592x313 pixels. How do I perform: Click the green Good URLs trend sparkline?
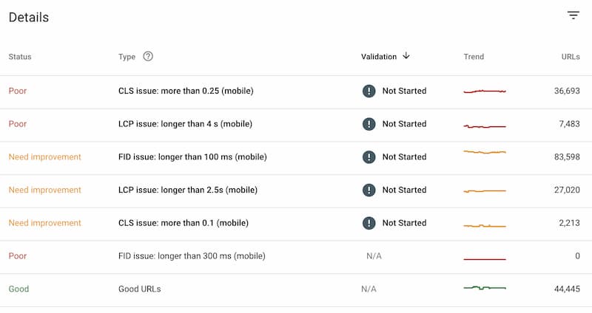[485, 288]
